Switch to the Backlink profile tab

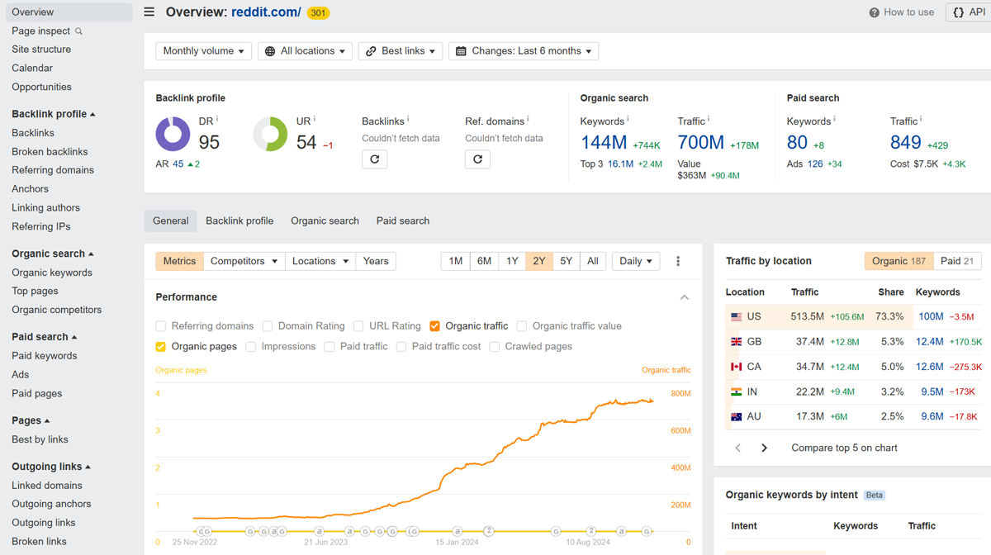click(x=239, y=221)
